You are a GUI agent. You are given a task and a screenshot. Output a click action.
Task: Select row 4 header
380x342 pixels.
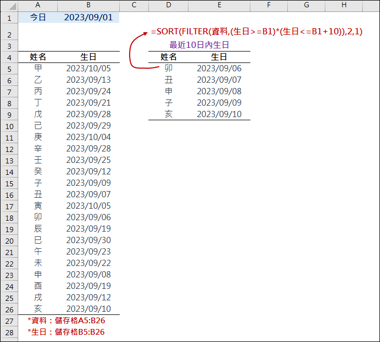click(x=9, y=57)
